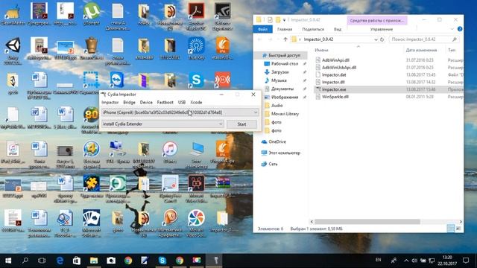
Task: Open the Skype taskbar icon
Action: 162,261
